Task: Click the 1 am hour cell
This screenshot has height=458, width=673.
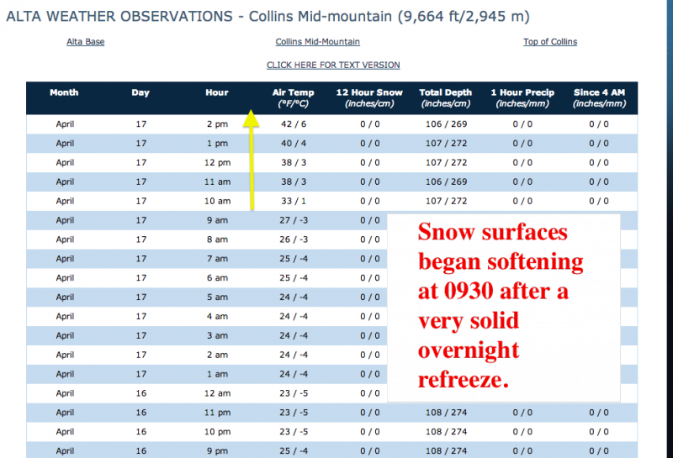Action: coord(217,374)
